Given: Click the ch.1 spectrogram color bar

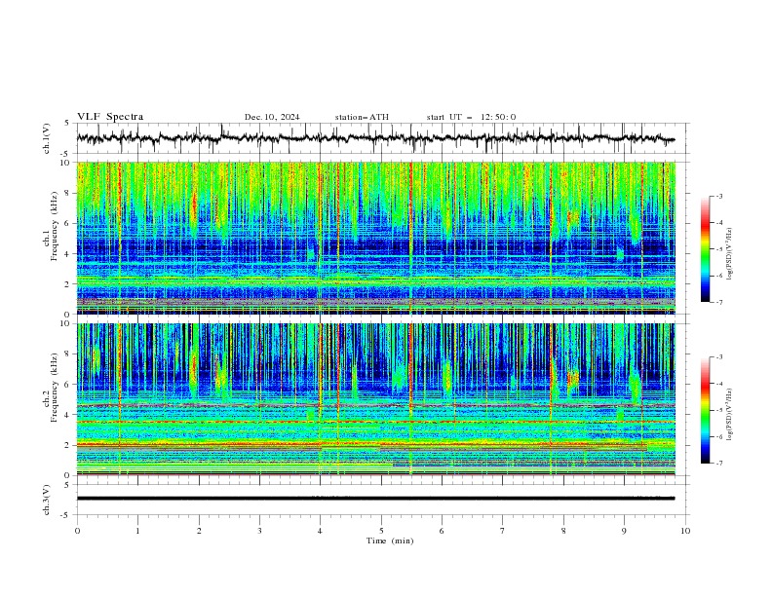Looking at the screenshot, I should tap(705, 249).
